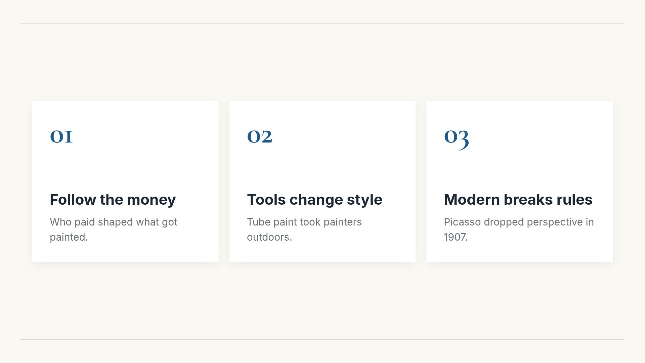Click the year "1907." in third card
This screenshot has width=645, height=363.
456,237
